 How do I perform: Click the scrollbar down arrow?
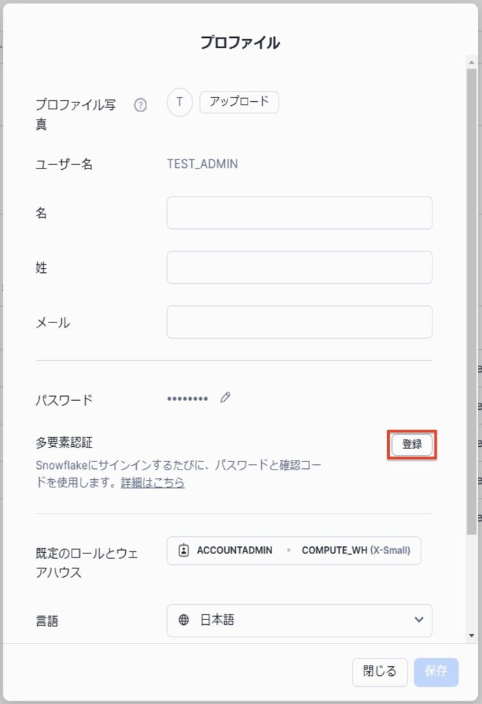pyautogui.click(x=471, y=636)
